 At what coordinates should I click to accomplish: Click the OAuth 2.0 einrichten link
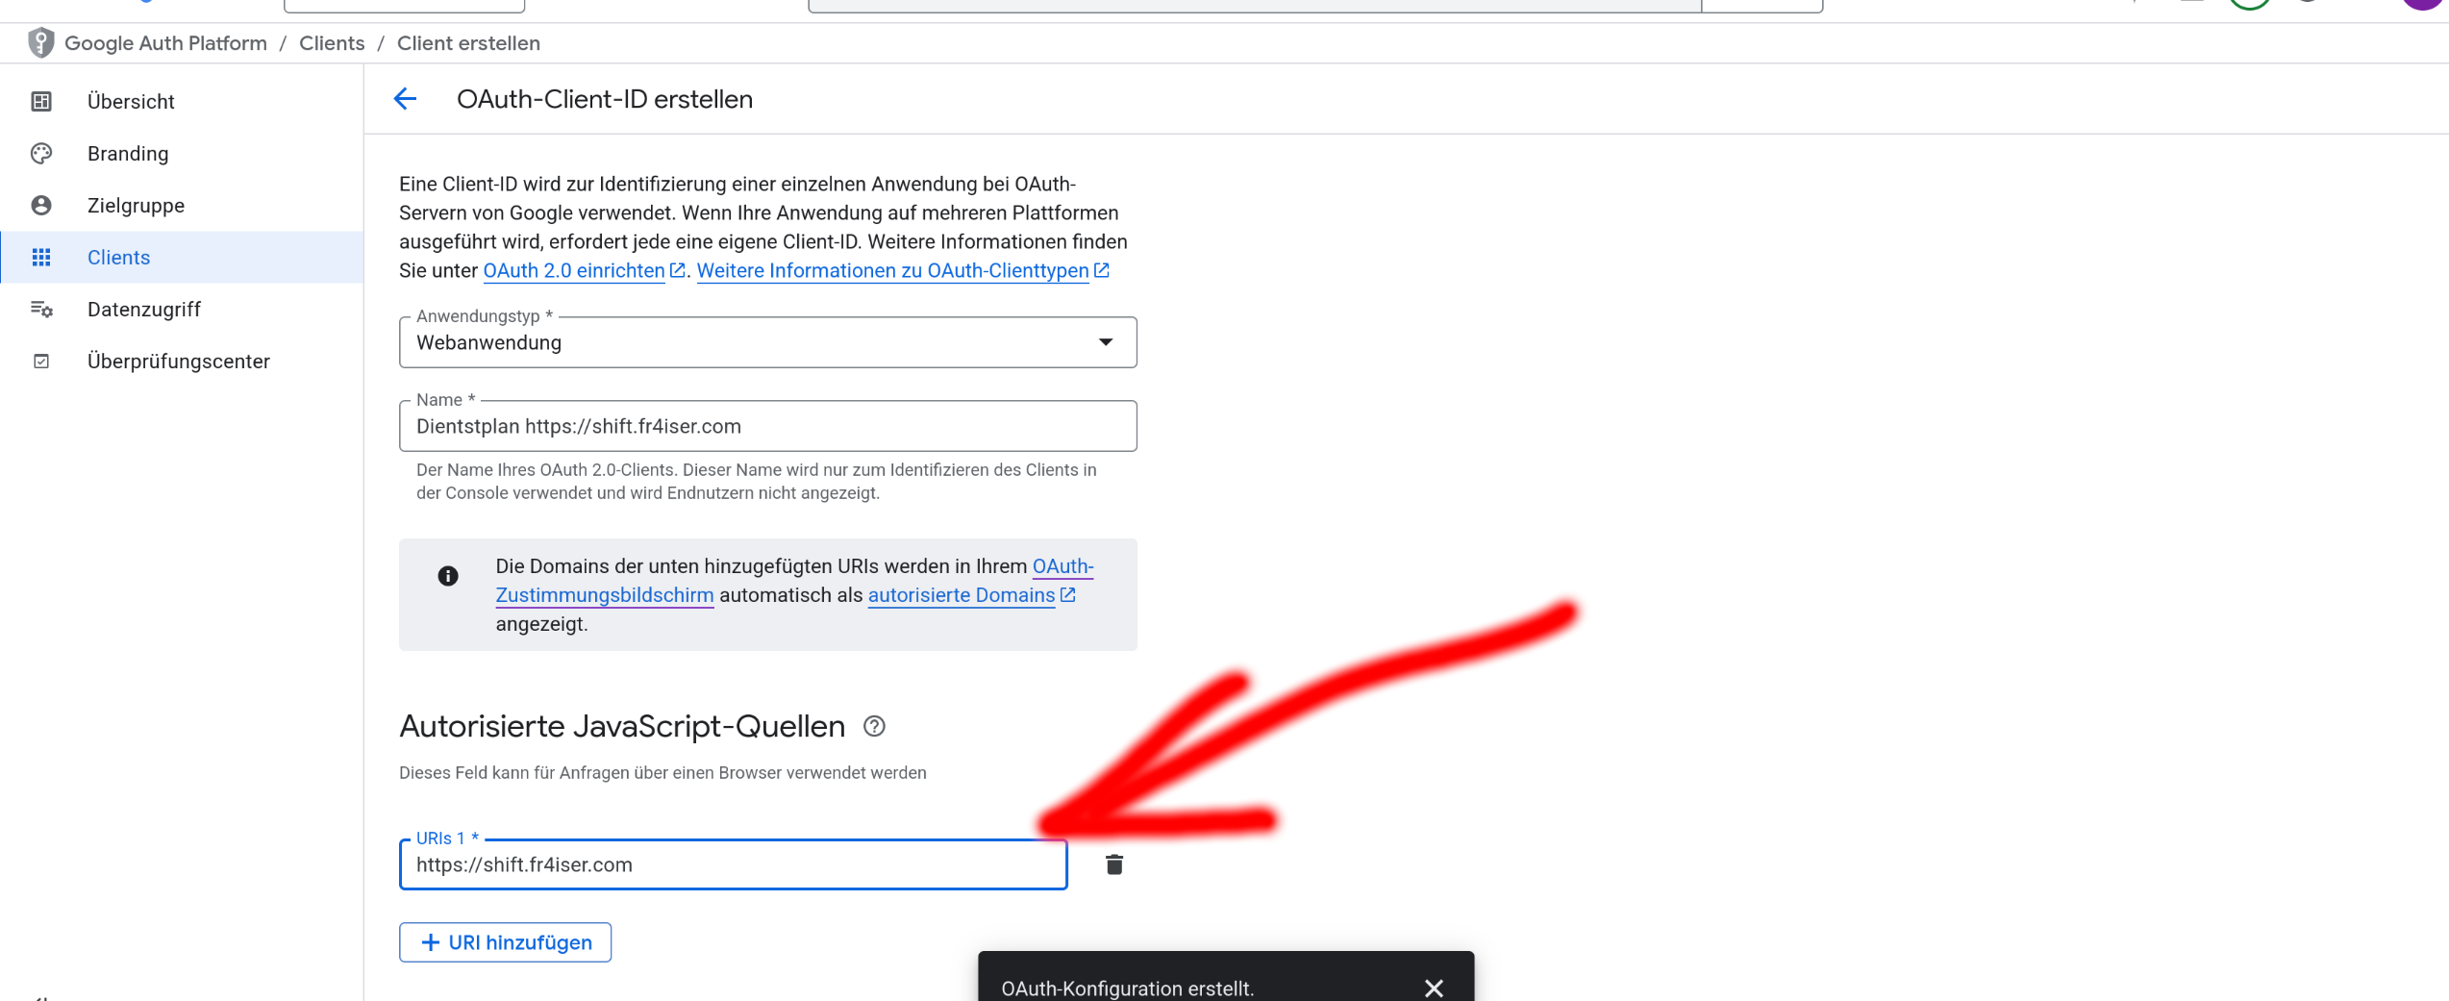pyautogui.click(x=574, y=270)
